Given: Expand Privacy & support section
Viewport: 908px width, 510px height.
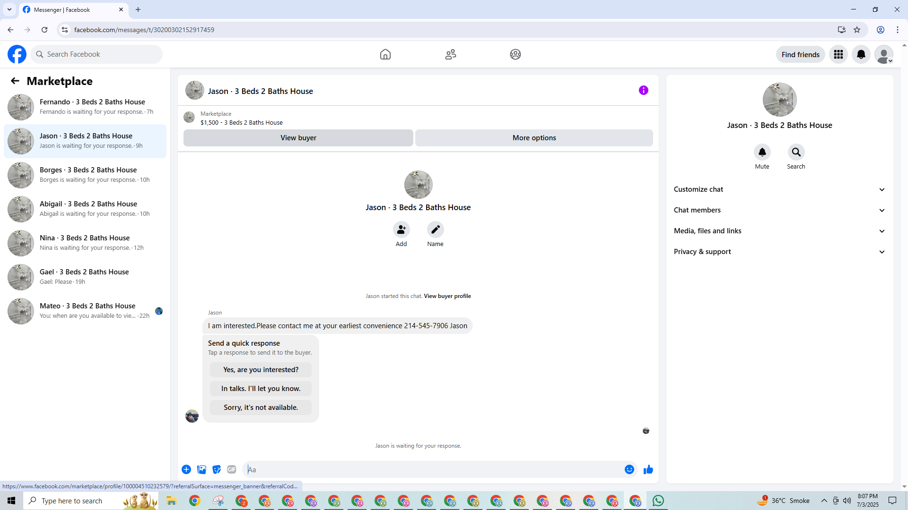Looking at the screenshot, I should click(x=779, y=252).
